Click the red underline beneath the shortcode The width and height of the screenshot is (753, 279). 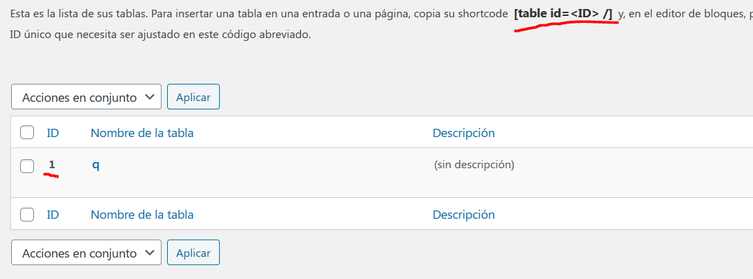(x=566, y=26)
